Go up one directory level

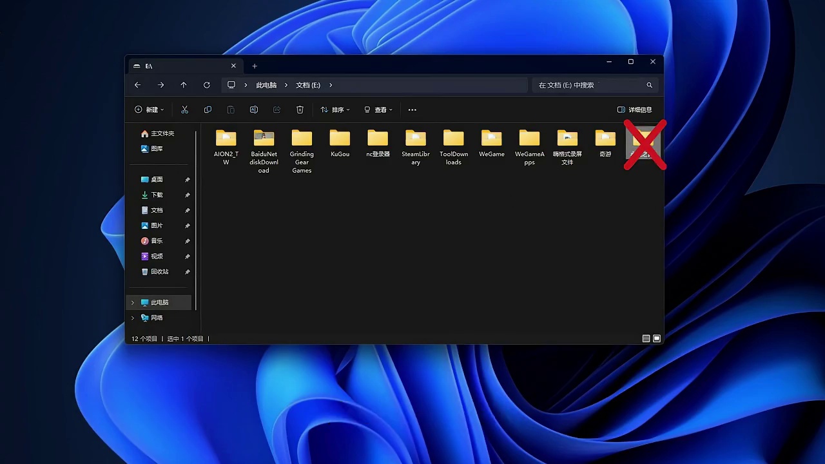tap(184, 85)
